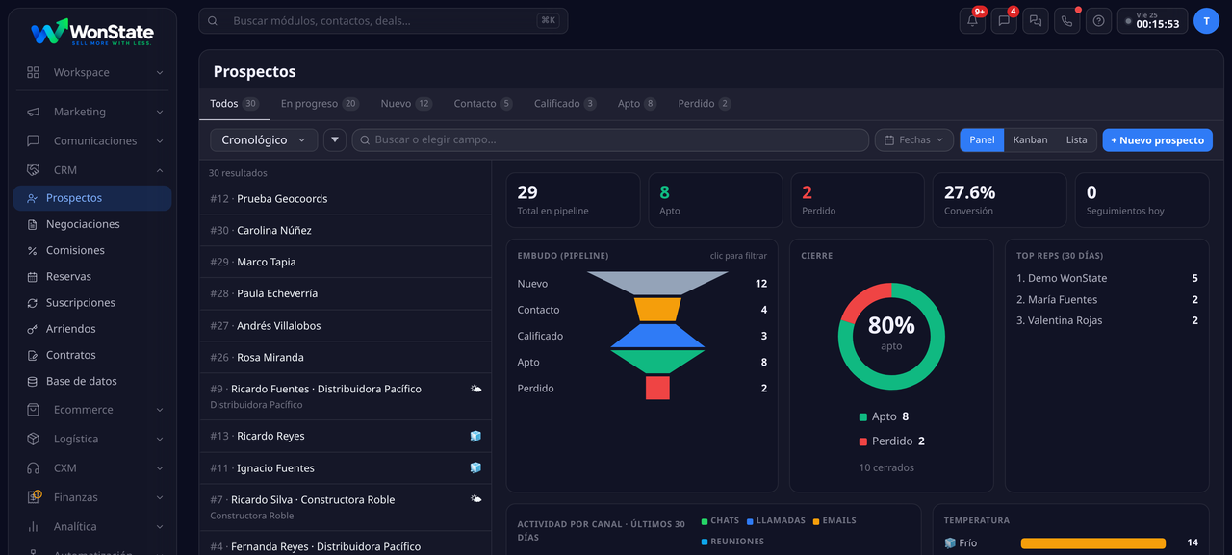
Task: Open prospect Prueba Geocoords
Action: pyautogui.click(x=345, y=199)
